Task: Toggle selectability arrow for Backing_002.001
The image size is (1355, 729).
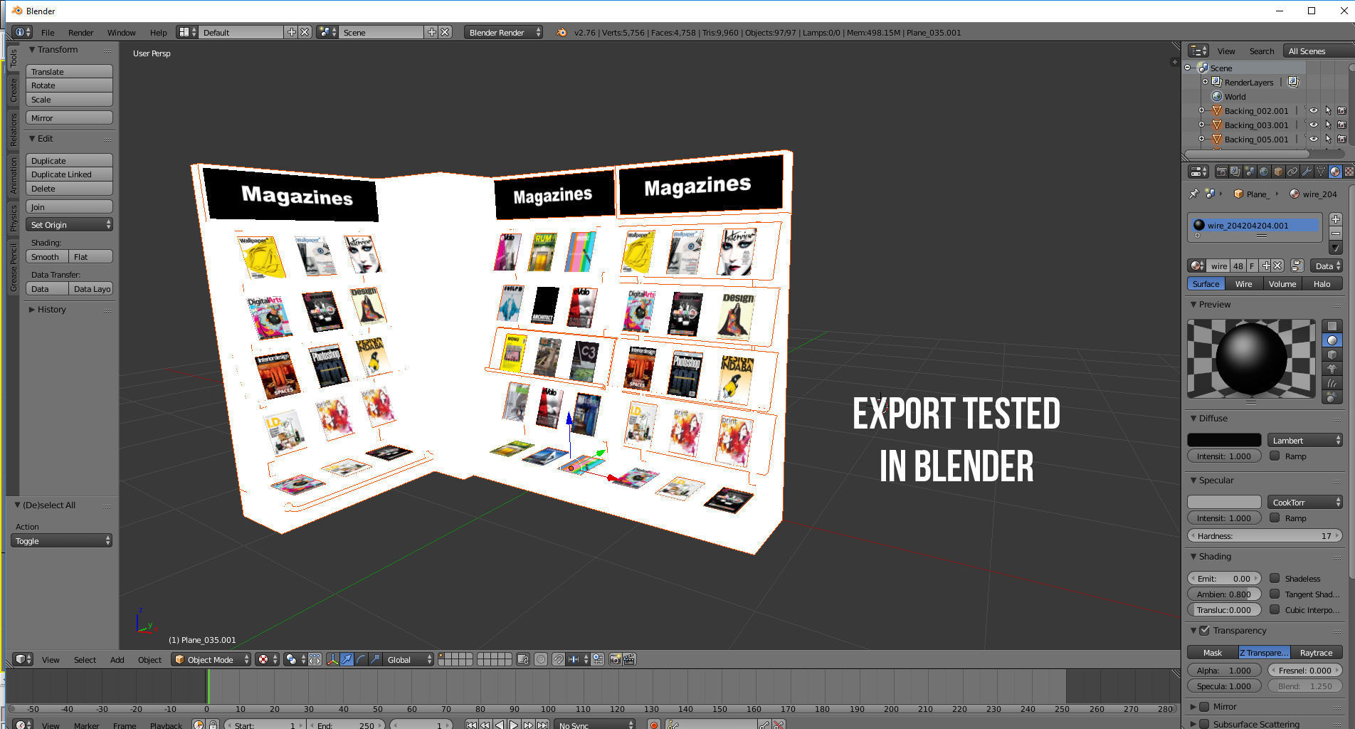Action: tap(1328, 110)
